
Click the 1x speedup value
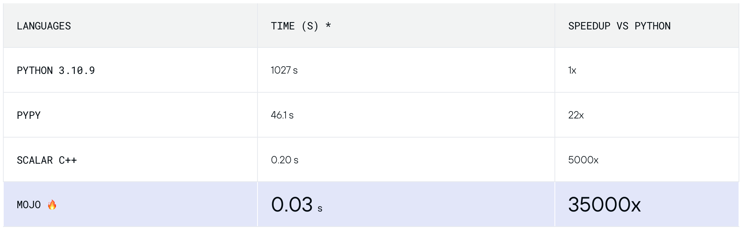pos(572,70)
